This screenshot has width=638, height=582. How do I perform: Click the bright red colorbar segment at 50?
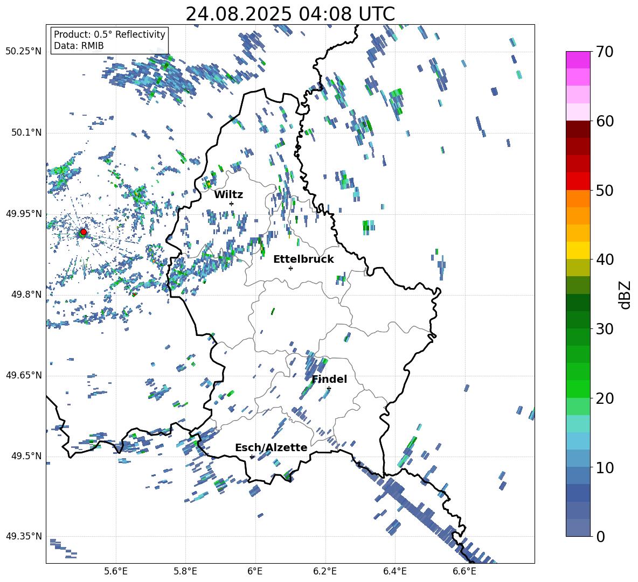click(578, 181)
